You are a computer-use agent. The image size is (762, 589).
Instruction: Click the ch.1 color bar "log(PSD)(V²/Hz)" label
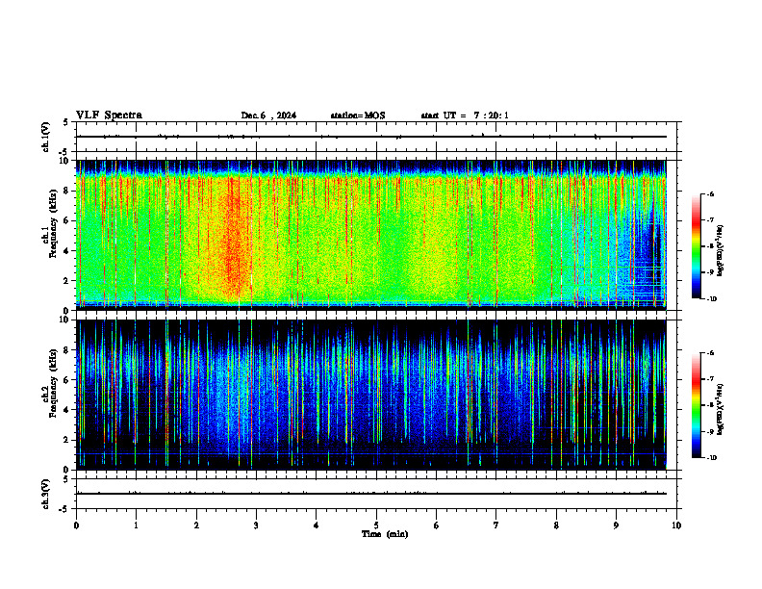tap(721, 250)
